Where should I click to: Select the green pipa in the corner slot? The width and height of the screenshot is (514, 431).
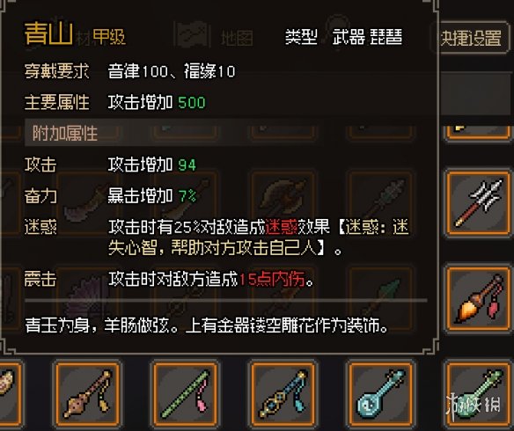(x=478, y=395)
